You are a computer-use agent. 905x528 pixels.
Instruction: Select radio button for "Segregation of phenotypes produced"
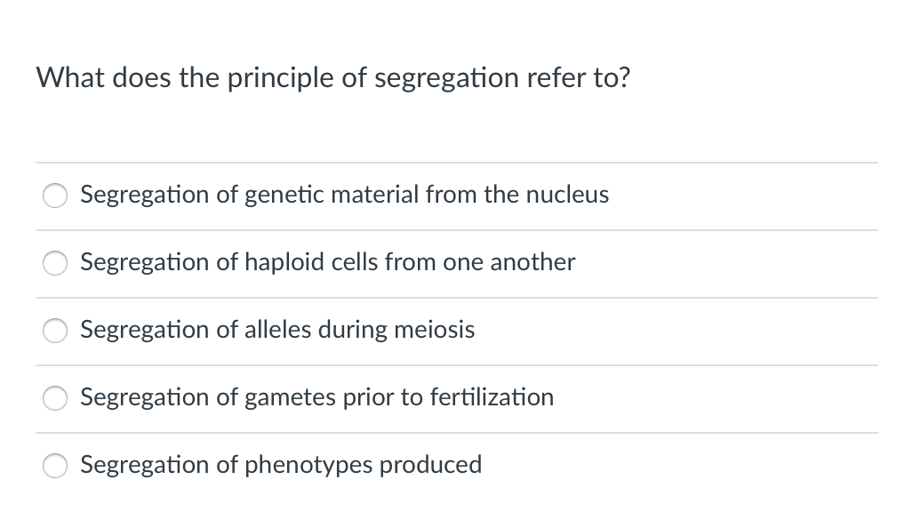tap(55, 466)
